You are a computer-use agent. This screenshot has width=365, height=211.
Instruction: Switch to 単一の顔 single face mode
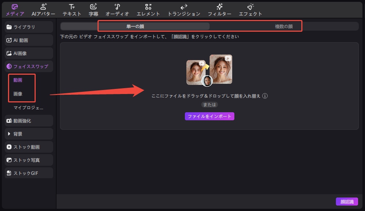click(135, 26)
